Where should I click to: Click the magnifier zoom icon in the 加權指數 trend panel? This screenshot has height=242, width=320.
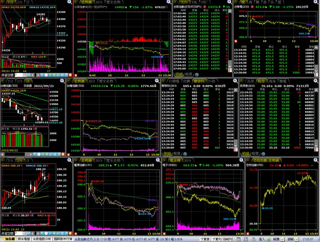click(x=157, y=81)
